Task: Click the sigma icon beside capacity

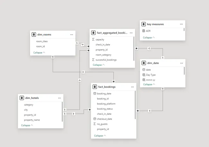Action: (93, 39)
